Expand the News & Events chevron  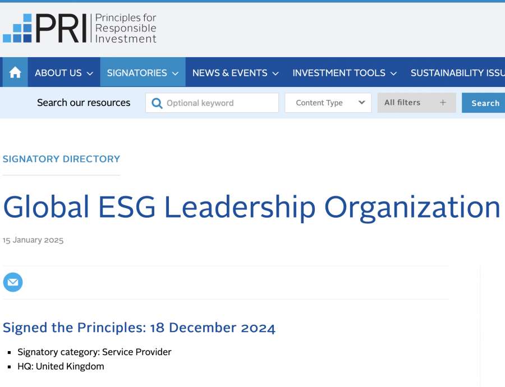[276, 73]
